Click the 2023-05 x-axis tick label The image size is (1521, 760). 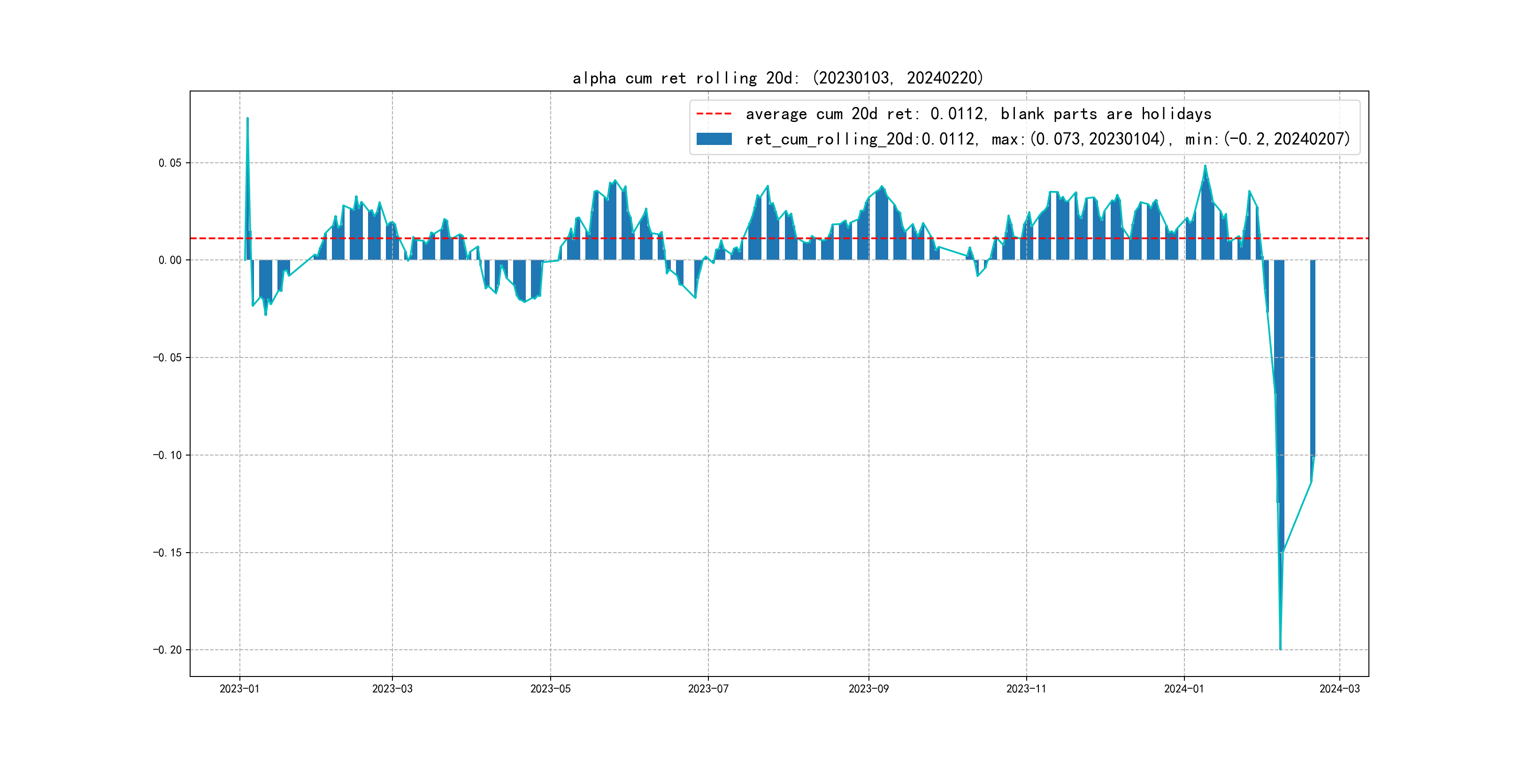pos(550,689)
